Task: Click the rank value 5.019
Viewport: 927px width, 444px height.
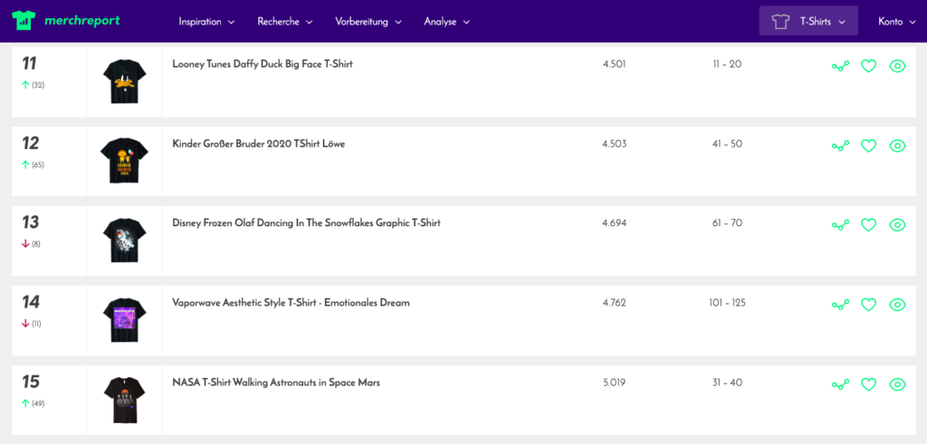Action: (x=615, y=383)
